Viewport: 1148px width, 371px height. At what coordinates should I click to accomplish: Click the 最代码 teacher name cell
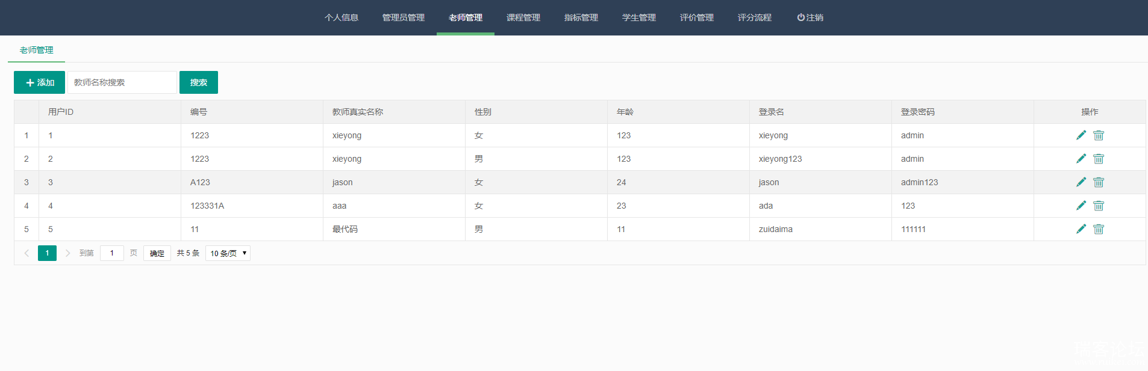(395, 229)
